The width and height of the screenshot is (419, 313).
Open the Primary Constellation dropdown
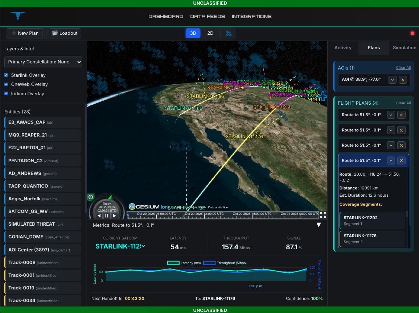click(43, 62)
